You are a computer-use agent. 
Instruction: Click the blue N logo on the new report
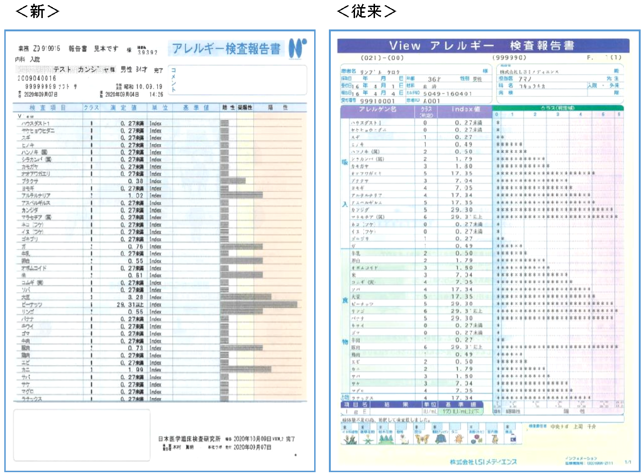click(x=298, y=48)
